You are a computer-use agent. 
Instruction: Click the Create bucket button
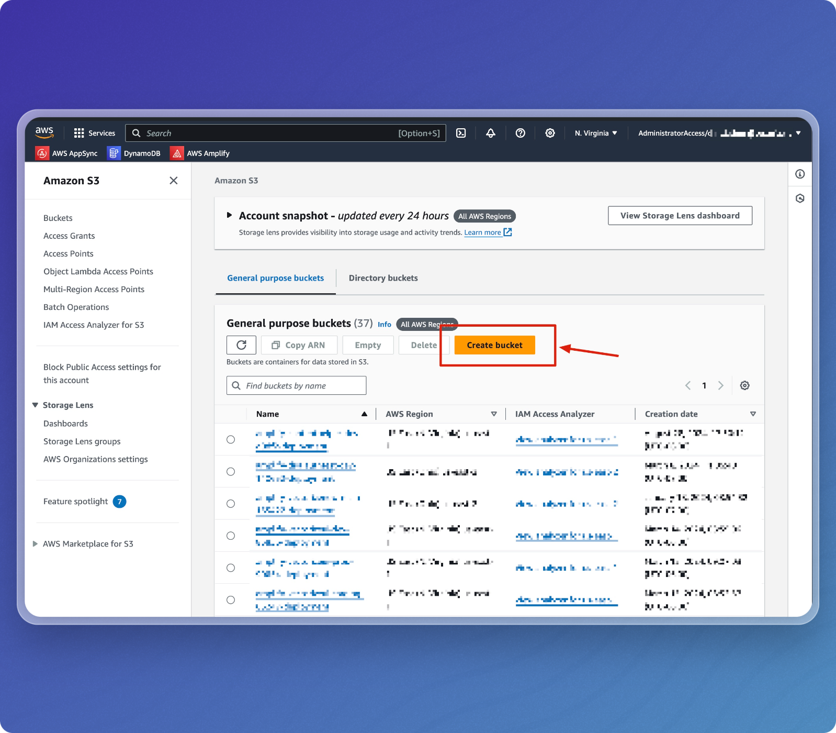(x=495, y=345)
